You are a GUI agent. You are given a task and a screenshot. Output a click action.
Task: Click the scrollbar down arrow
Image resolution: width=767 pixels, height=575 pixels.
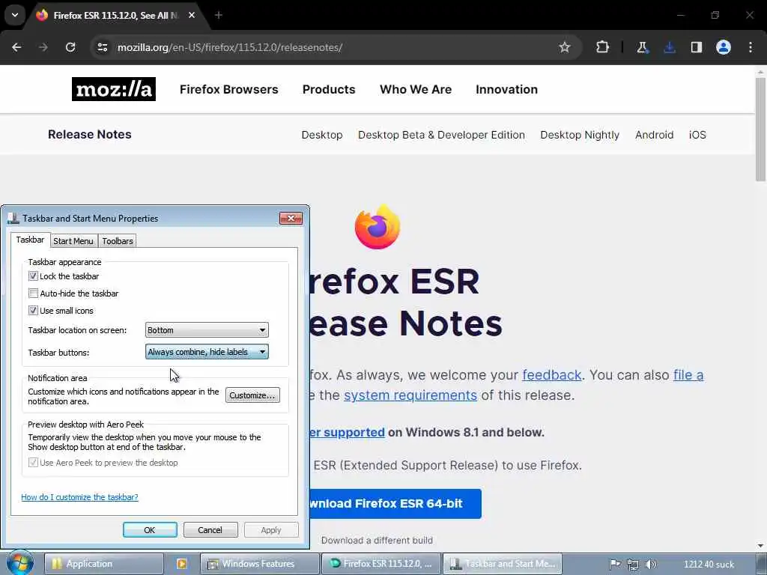pos(760,546)
